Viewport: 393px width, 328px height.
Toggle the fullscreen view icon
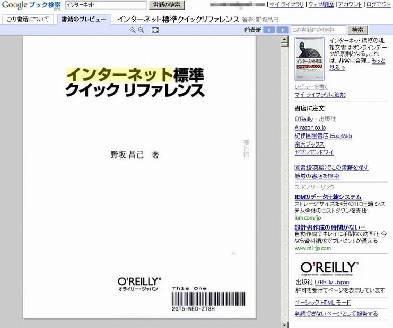tap(155, 30)
